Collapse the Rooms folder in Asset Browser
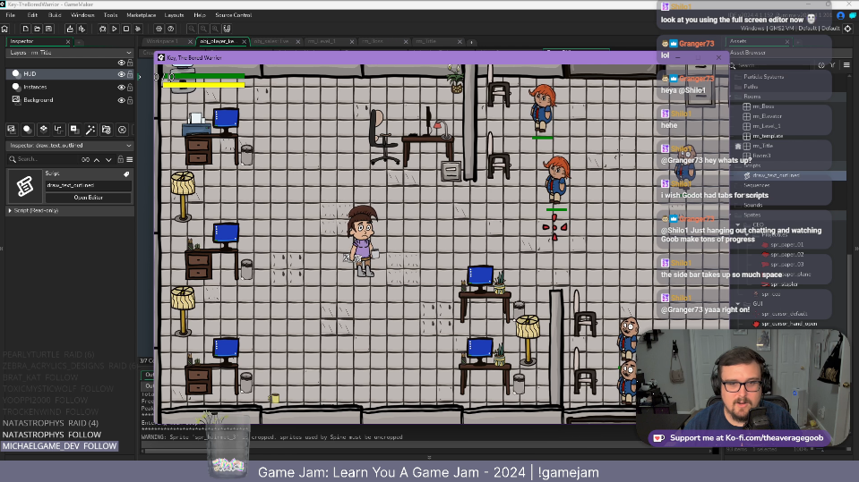 tap(731, 97)
